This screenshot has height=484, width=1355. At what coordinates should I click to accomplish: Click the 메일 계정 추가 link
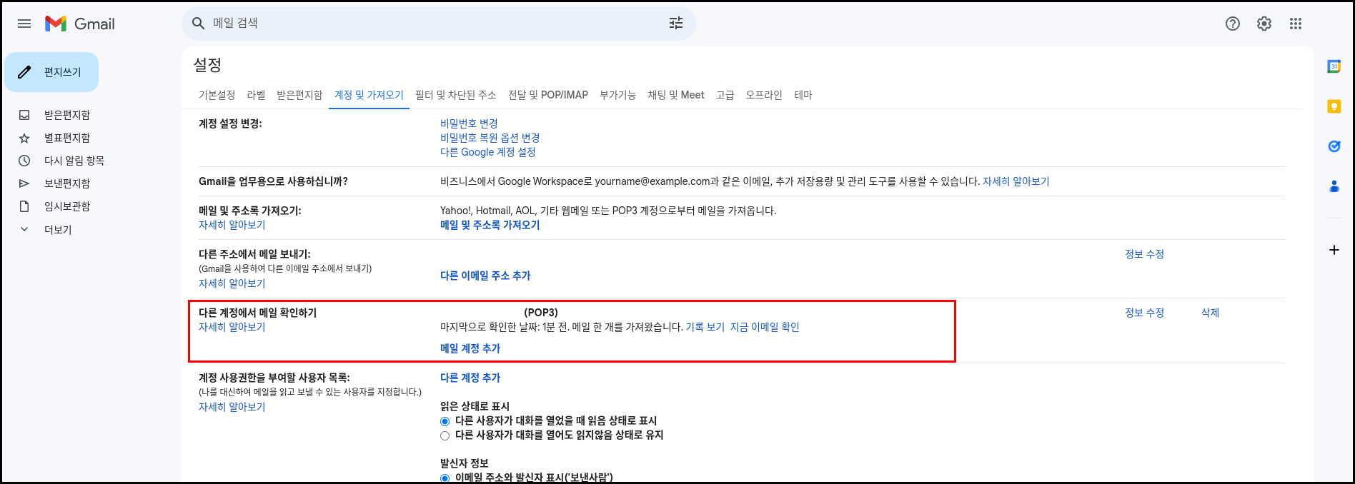470,348
